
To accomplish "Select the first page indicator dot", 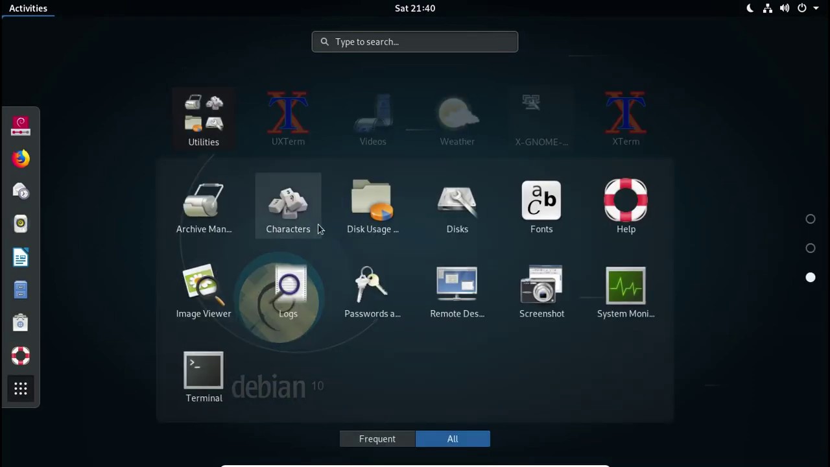I will pos(811,219).
